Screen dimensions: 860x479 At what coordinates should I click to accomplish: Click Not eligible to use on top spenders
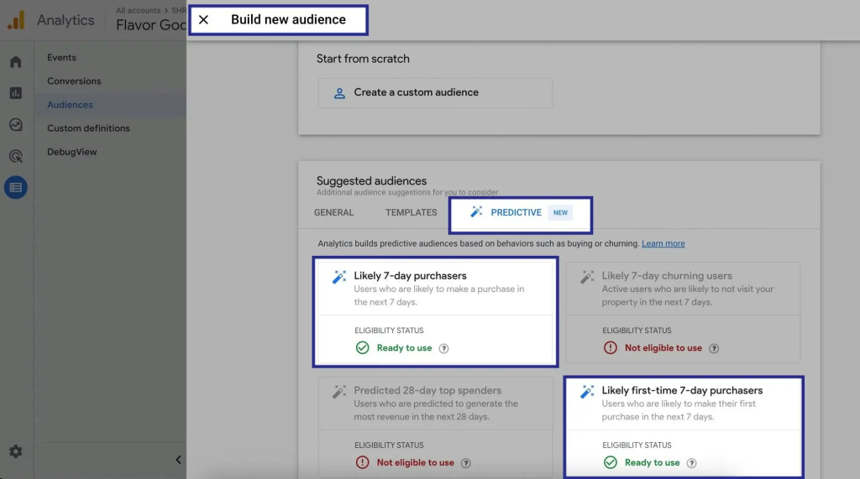415,462
